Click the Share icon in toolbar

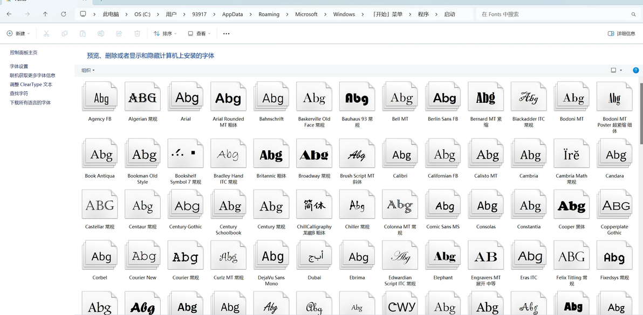point(119,33)
